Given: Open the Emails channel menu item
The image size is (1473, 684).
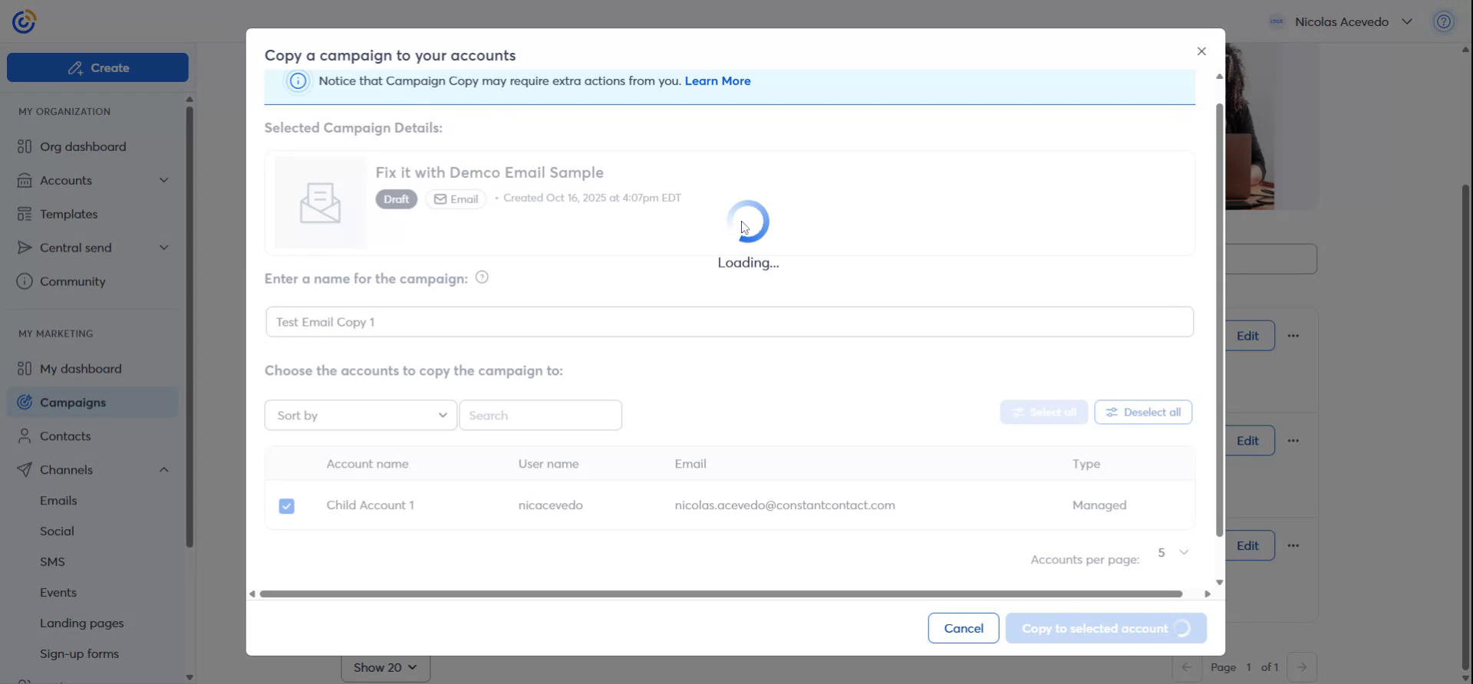Looking at the screenshot, I should 58,501.
